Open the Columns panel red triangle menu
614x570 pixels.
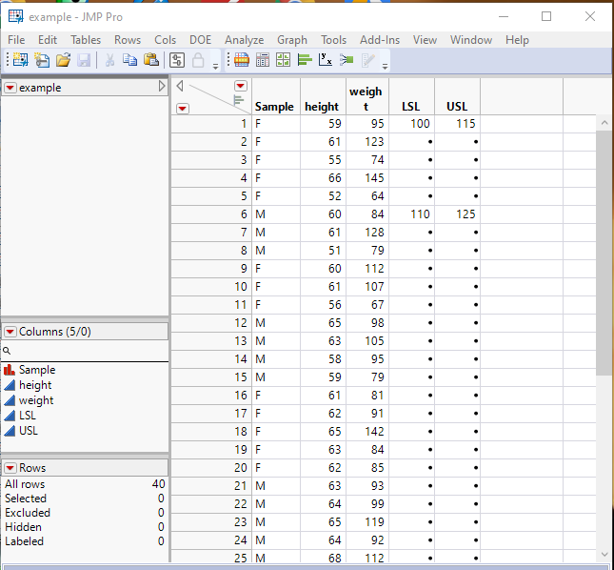(10, 332)
